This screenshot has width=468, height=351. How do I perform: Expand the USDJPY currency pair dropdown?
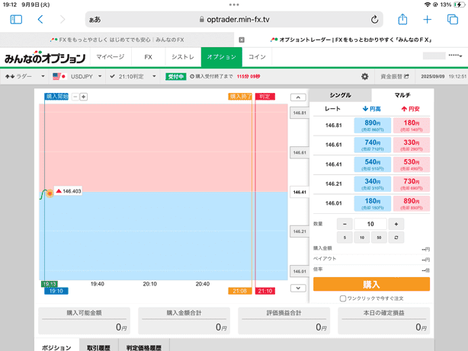(76, 77)
